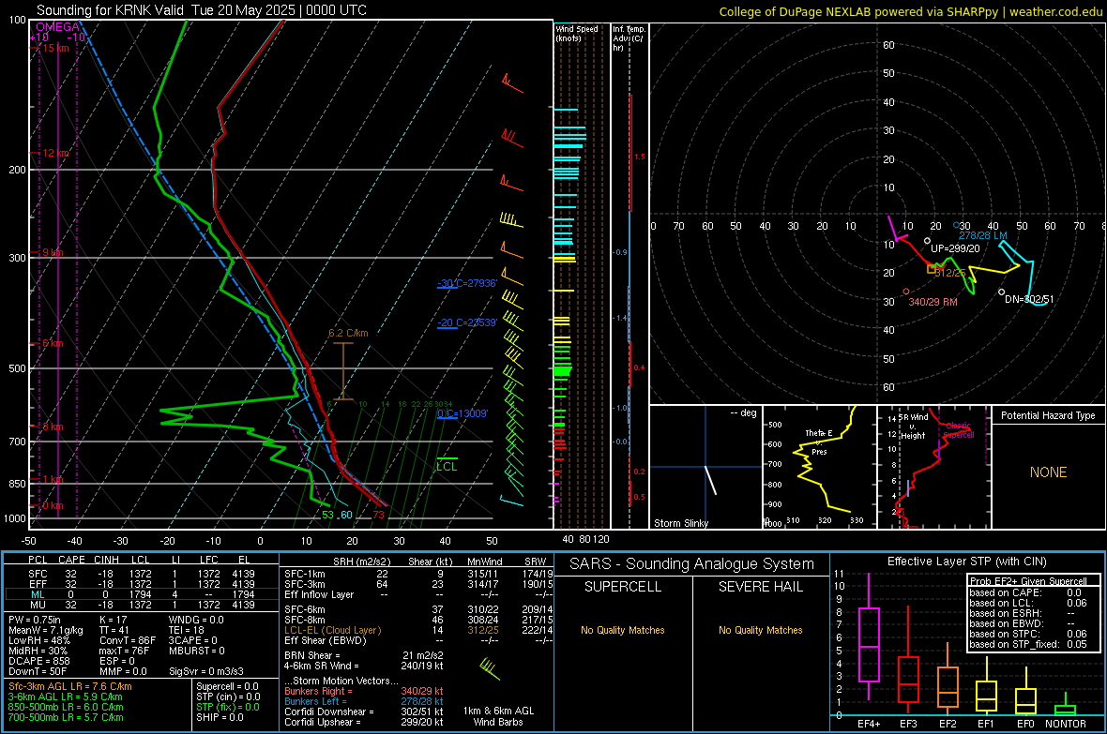Click the Effective Layer STP (with CIN) title

(x=966, y=562)
